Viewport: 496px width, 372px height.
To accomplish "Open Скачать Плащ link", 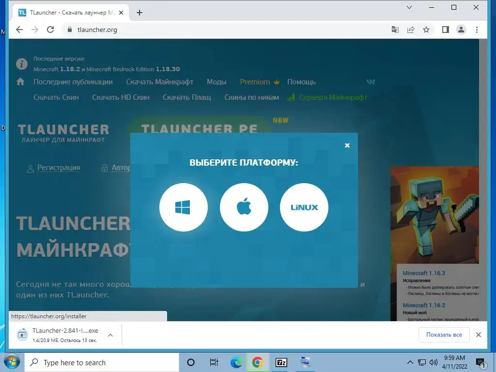I will [x=186, y=97].
